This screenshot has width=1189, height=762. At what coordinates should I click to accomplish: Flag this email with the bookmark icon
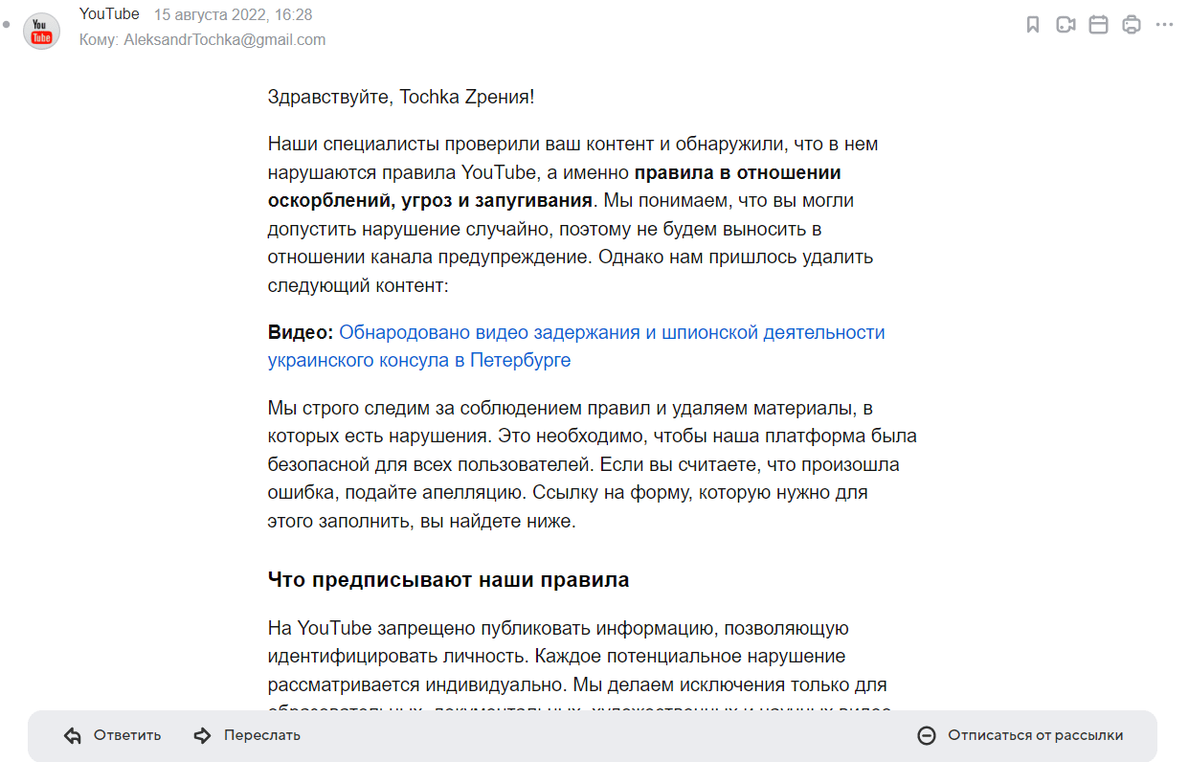click(1033, 25)
